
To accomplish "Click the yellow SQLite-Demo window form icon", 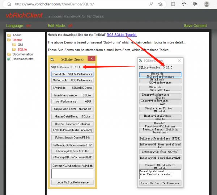I will tap(52, 59).
